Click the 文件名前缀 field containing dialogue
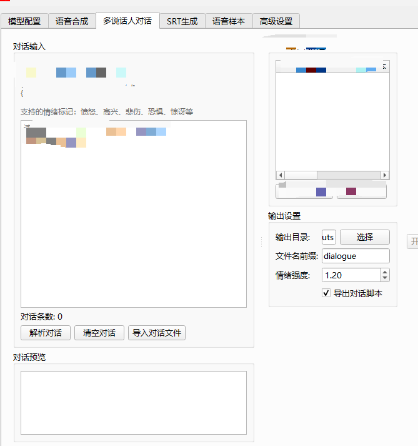This screenshot has width=418, height=446. (356, 256)
